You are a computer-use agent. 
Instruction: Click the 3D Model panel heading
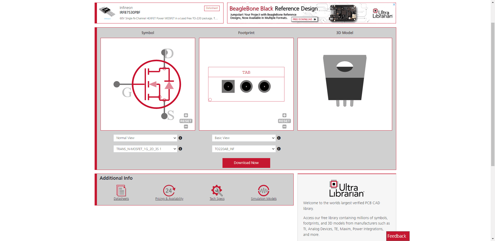[x=345, y=33]
